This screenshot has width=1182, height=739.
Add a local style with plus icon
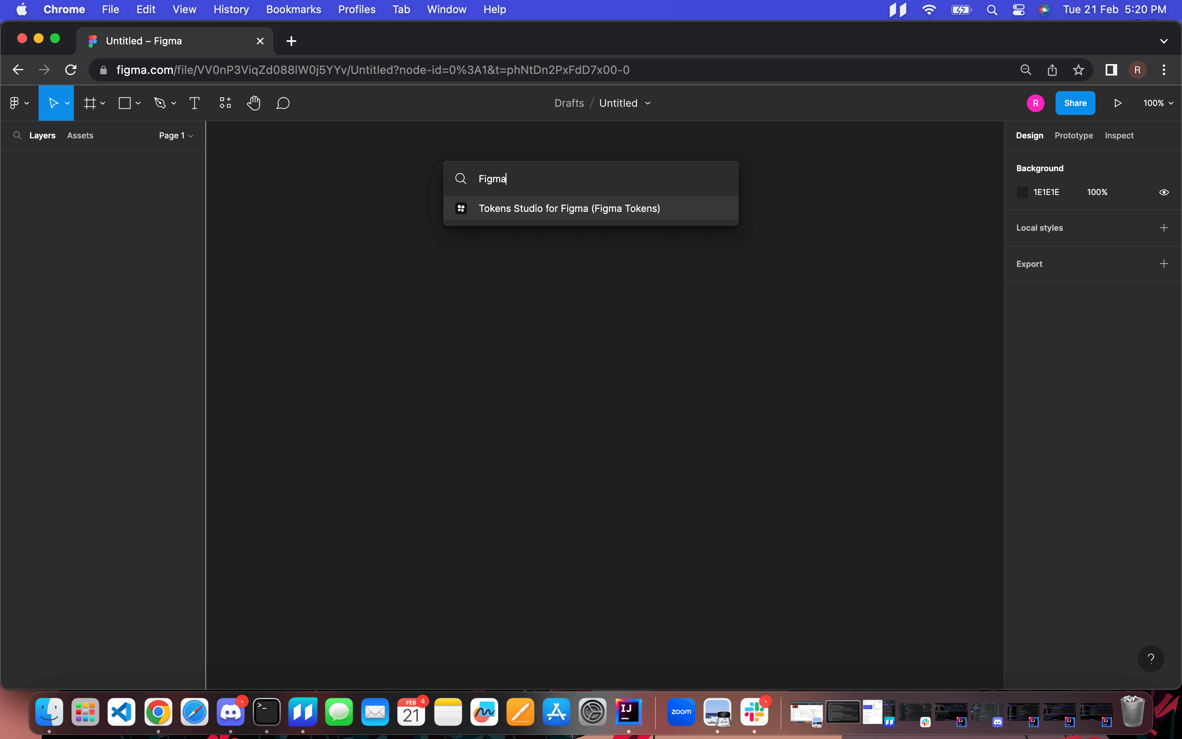point(1164,228)
